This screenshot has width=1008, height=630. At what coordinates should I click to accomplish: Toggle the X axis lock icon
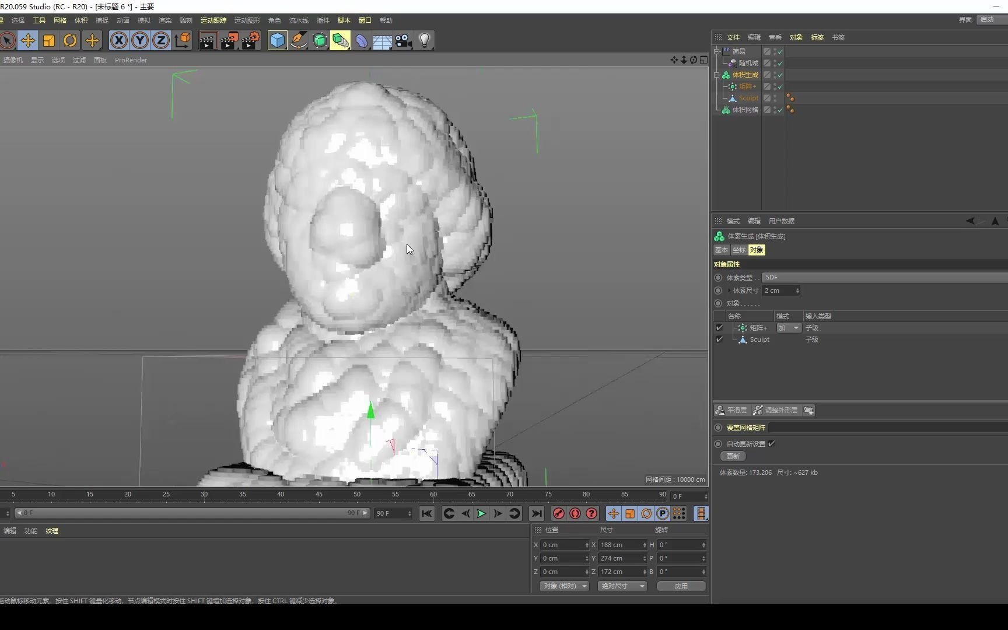pyautogui.click(x=119, y=40)
